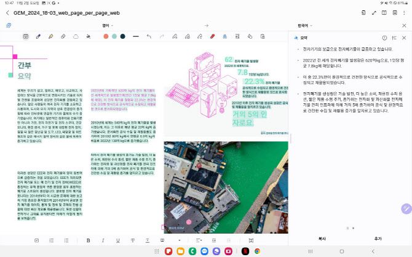This screenshot has width=412, height=257.
Task: Expand note to full screen with diagonal arrow
Action: 374,13
